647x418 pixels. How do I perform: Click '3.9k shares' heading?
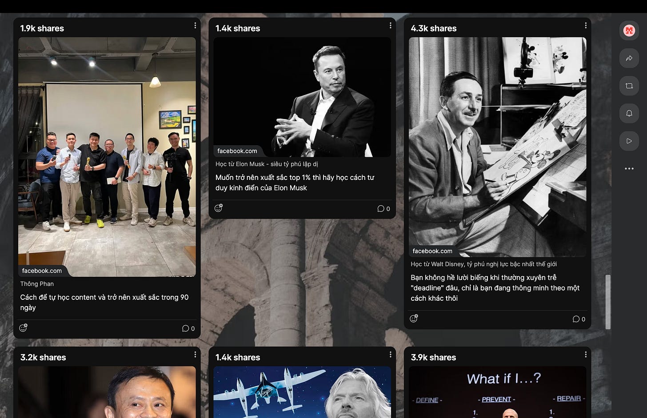[433, 358]
